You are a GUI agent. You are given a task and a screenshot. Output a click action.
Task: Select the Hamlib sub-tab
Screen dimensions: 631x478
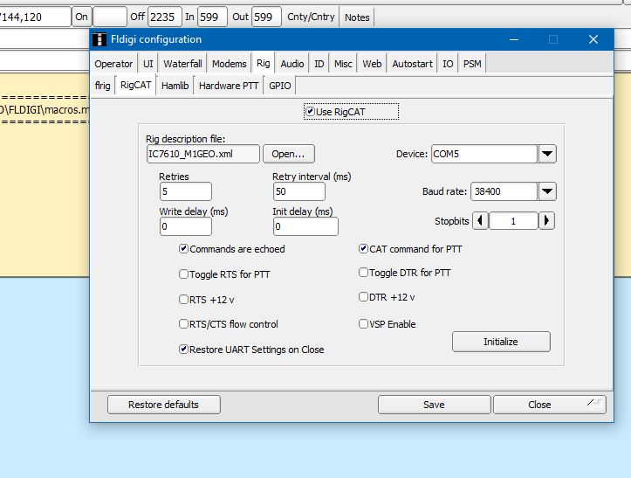[175, 86]
